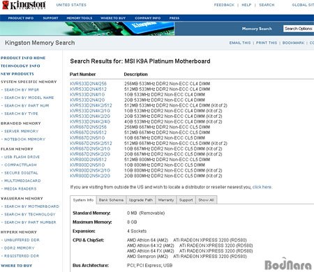The width and height of the screenshot is (314, 272).
Task: Open part KVR667D2N5K2/1G
Action: pos(90,149)
